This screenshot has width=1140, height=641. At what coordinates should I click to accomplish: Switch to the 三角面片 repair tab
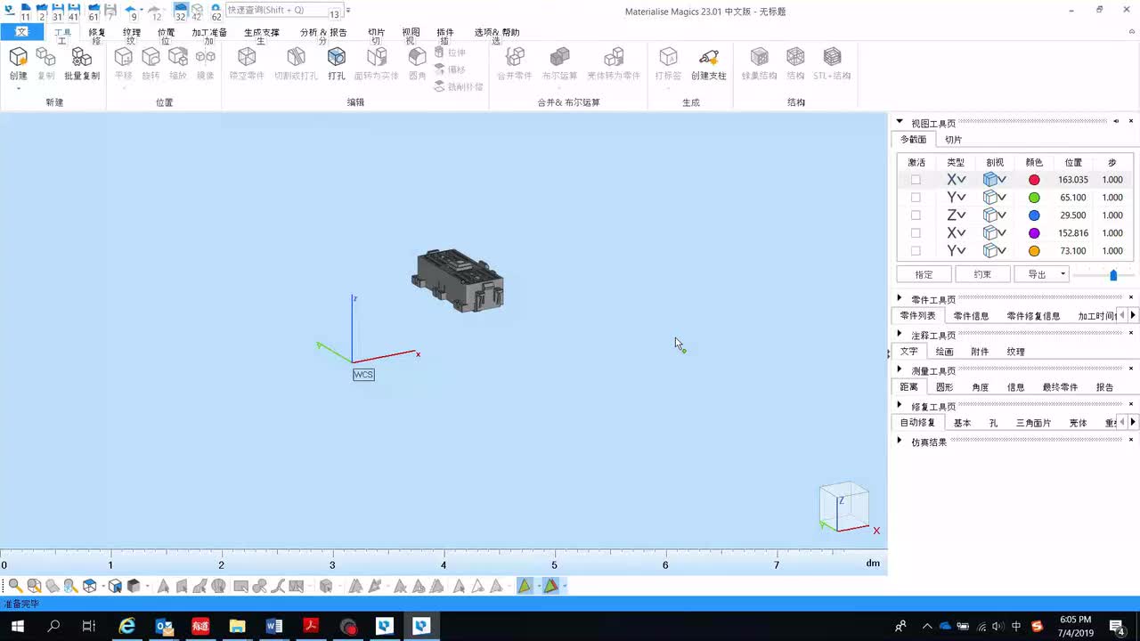click(x=1033, y=423)
